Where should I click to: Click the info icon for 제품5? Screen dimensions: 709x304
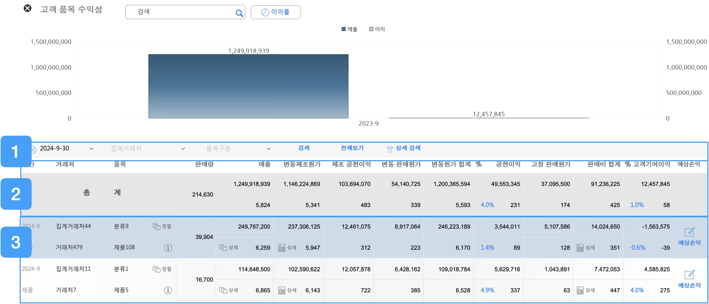click(168, 290)
